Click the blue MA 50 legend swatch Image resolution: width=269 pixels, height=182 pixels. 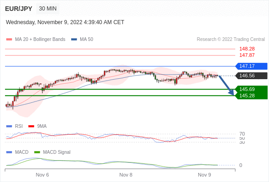click(74, 40)
